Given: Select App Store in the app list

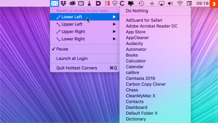Looking at the screenshot, I should [x=155, y=32].
